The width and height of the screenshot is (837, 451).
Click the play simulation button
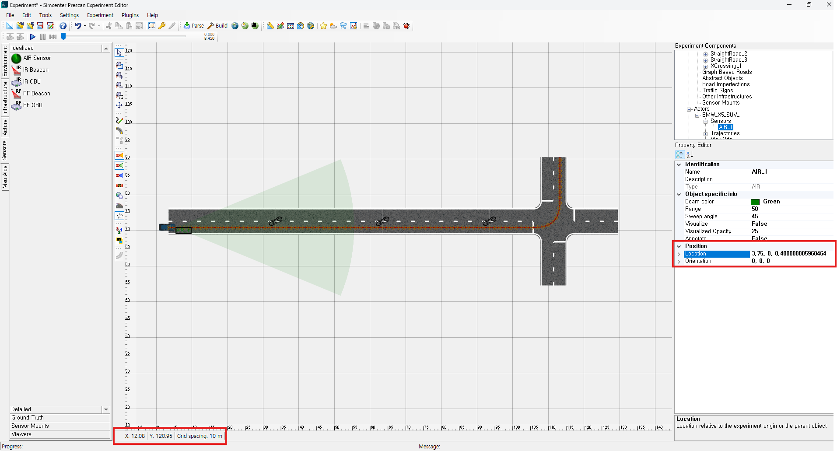(32, 37)
